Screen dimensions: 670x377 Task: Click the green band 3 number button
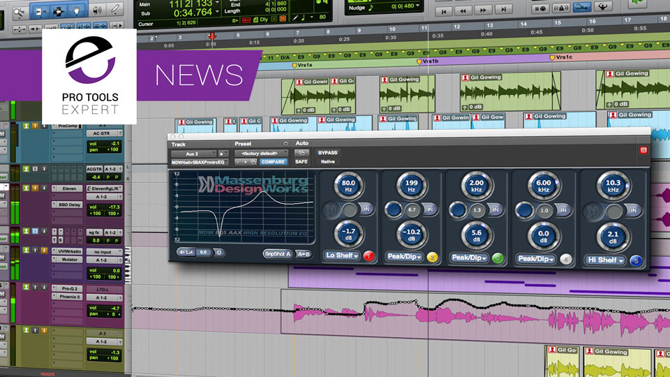click(498, 258)
